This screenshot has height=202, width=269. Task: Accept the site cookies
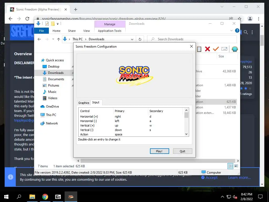(209, 178)
